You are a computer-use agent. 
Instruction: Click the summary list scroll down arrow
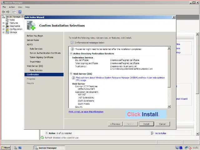(169, 106)
